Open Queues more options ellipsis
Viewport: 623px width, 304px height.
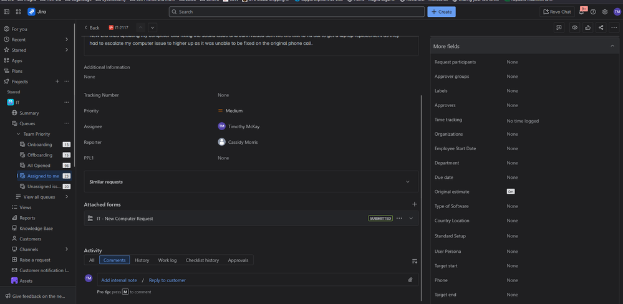[x=66, y=123]
